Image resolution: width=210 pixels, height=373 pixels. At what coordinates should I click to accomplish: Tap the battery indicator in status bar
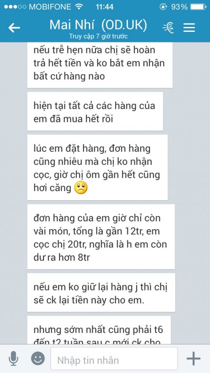click(x=198, y=7)
